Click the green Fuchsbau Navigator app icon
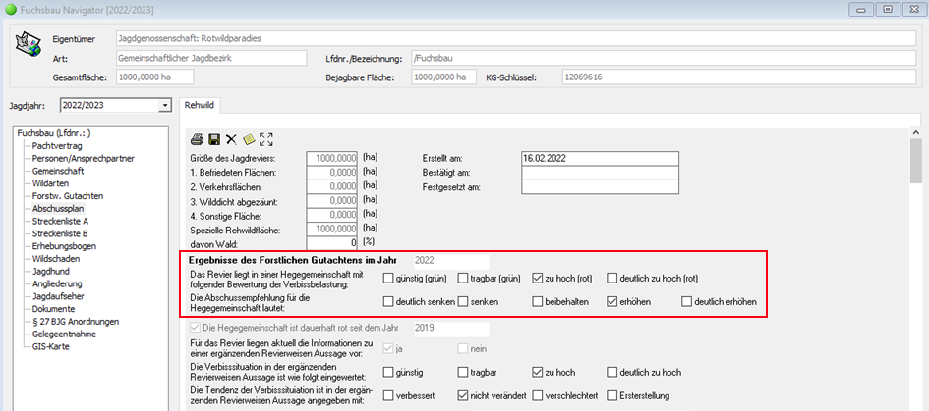Image resolution: width=929 pixels, height=411 pixels. [11, 11]
